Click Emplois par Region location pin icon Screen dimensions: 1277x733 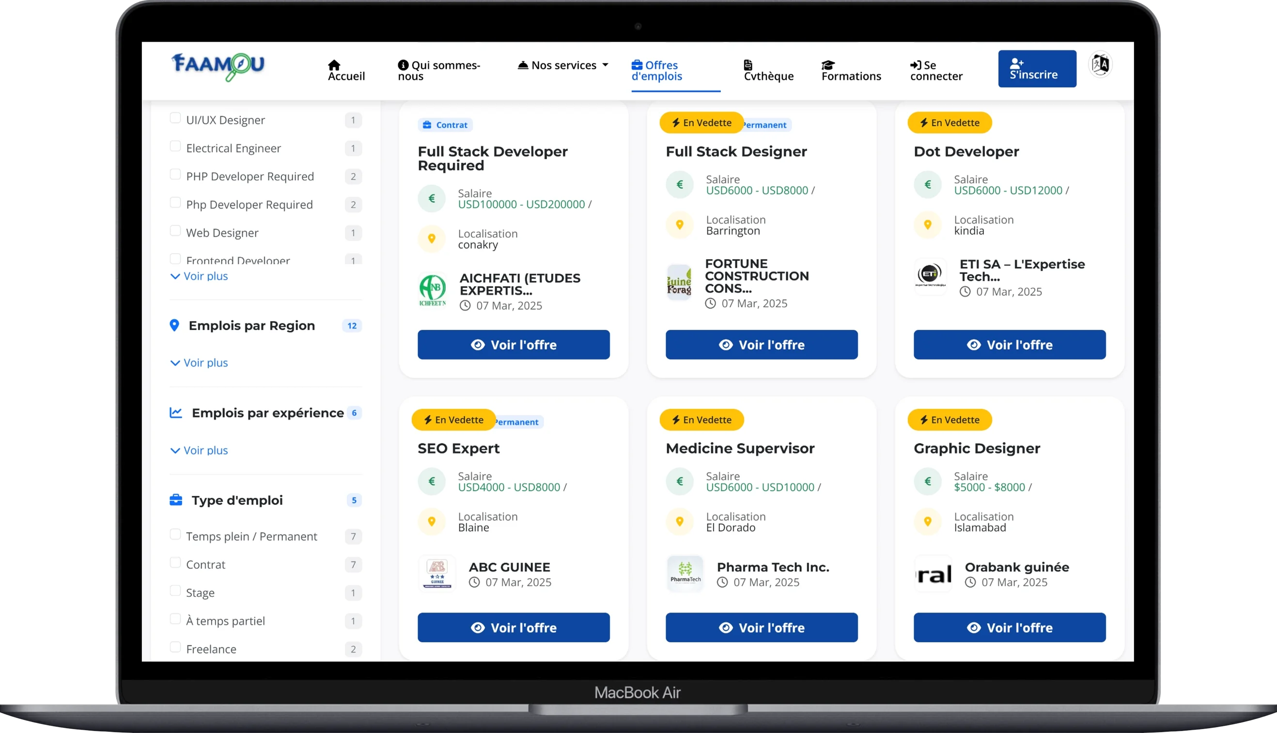[x=174, y=326]
